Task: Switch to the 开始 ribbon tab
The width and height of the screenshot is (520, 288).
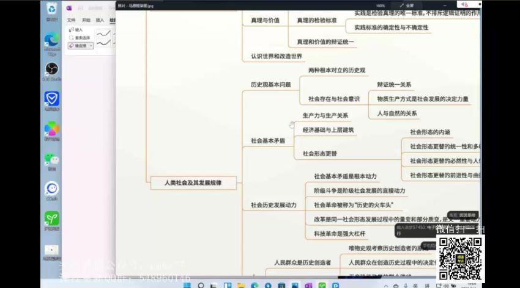Action: [x=86, y=20]
